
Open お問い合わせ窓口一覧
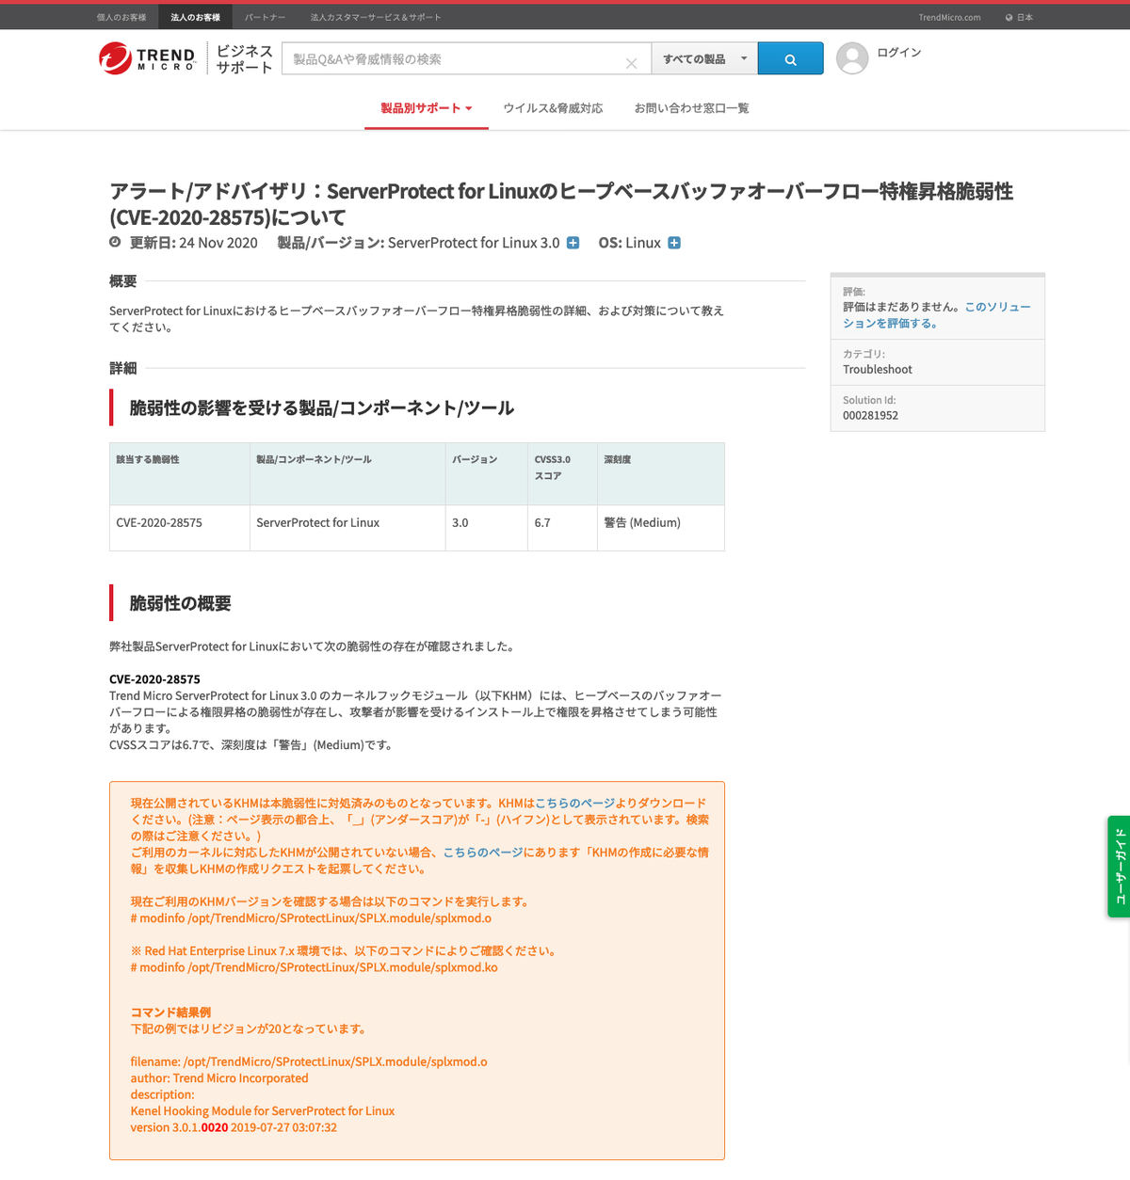[692, 108]
